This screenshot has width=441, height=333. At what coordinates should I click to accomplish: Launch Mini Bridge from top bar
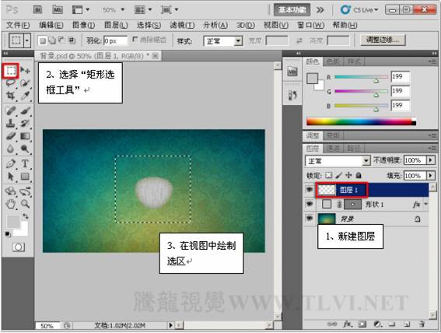pos(58,10)
